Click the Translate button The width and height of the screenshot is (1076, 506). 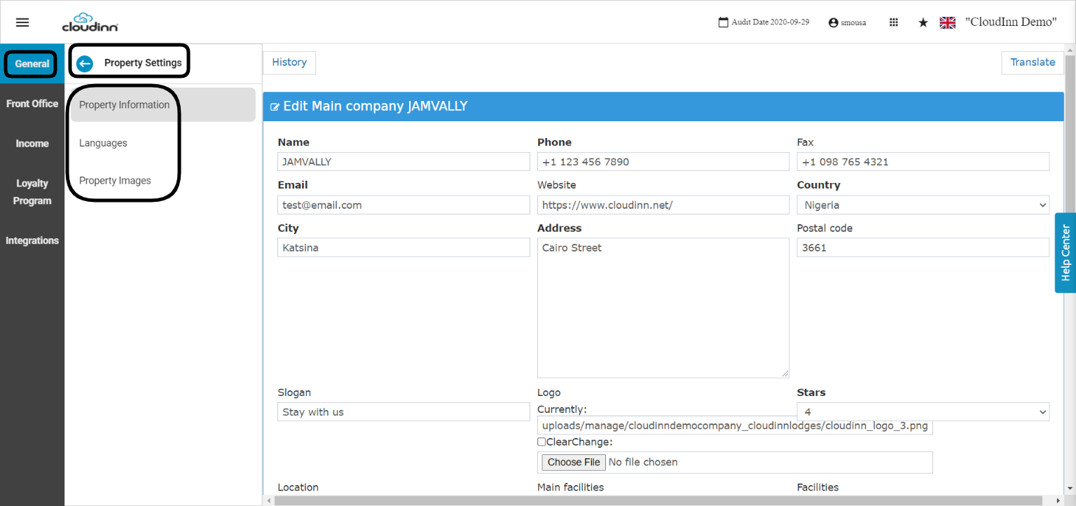(x=1033, y=62)
